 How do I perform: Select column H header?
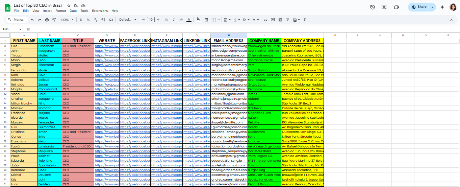(x=229, y=35)
